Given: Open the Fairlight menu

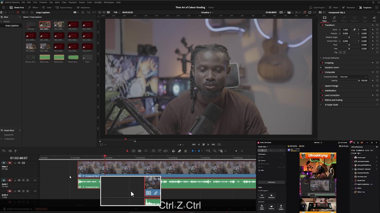Looking at the screenshot, I should click(98, 2).
